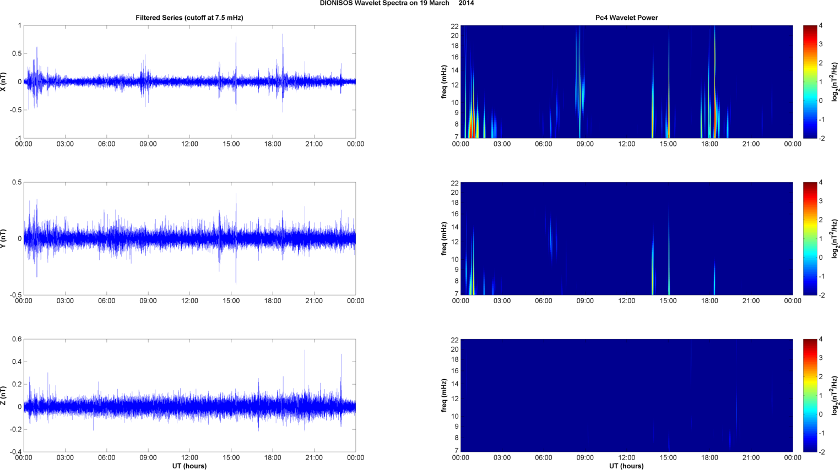This screenshot has width=840, height=470.
Task: Click the 15:00 tick under the X series plot
Action: click(231, 144)
